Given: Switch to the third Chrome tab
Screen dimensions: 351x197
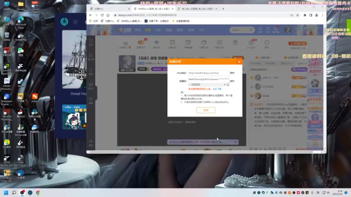Looking at the screenshot, I should tap(197, 9).
